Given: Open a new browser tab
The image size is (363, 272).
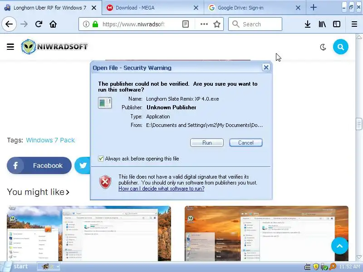Looking at the screenshot, I should 314,7.
